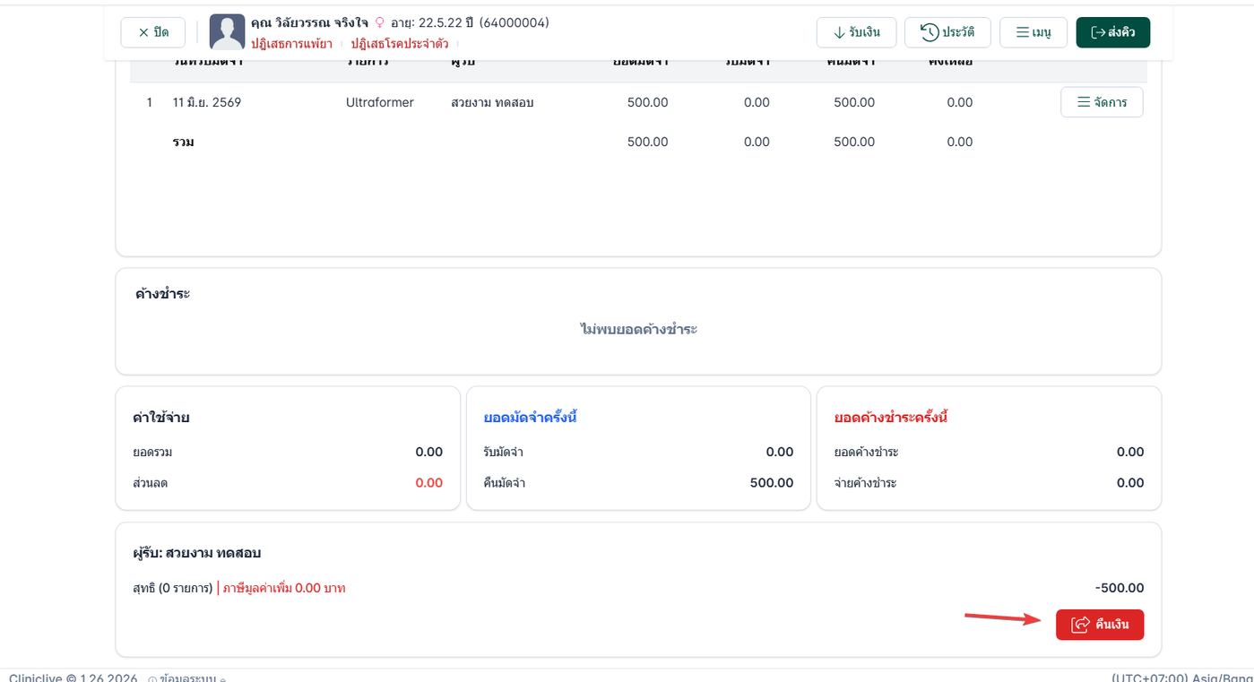Image resolution: width=1254 pixels, height=682 pixels.
Task: Click the รวม total row label
Action: pos(184,142)
